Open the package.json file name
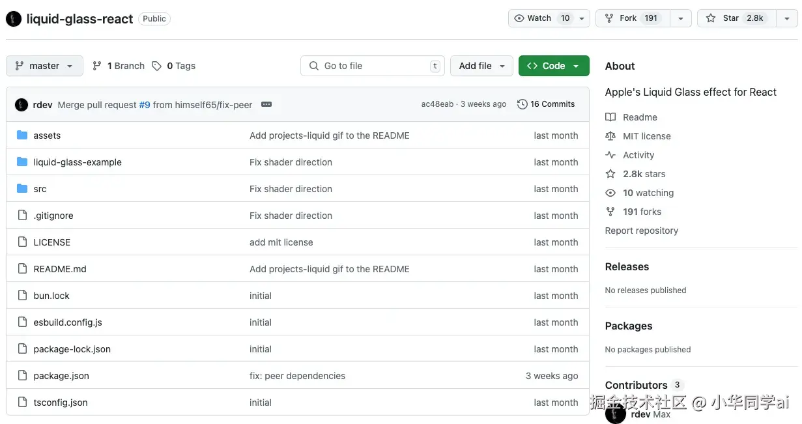This screenshot has width=802, height=424. 61,376
